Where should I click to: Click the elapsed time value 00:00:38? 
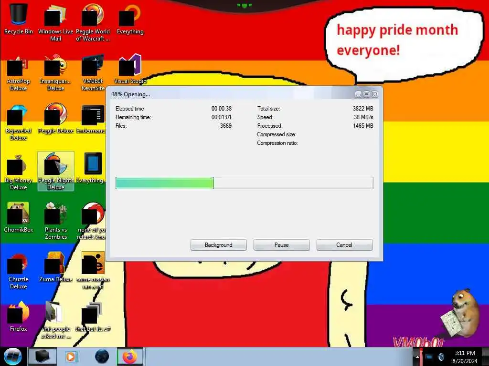tap(222, 109)
